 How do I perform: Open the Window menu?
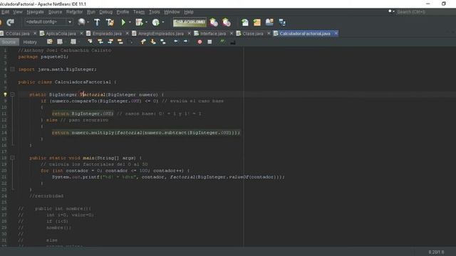coord(172,12)
